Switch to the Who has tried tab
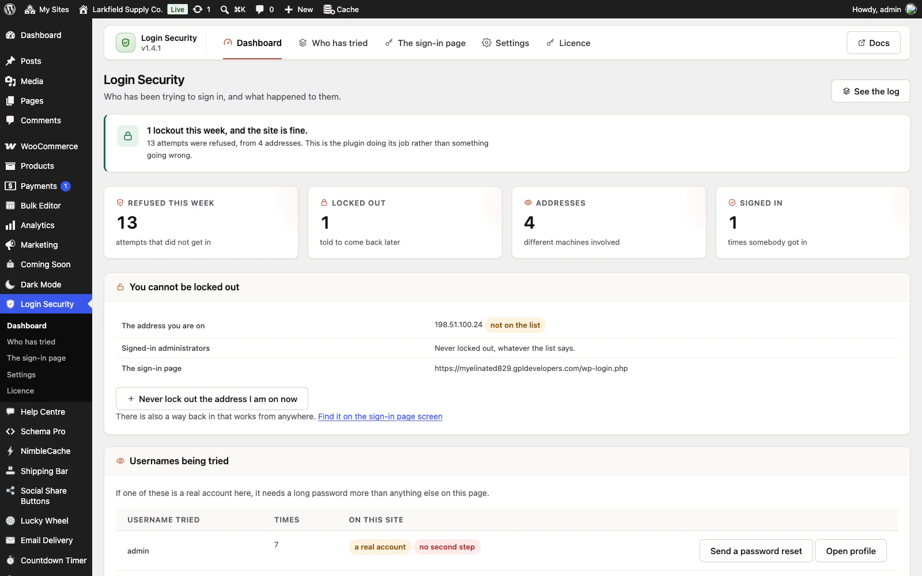This screenshot has width=922, height=576. tap(333, 43)
